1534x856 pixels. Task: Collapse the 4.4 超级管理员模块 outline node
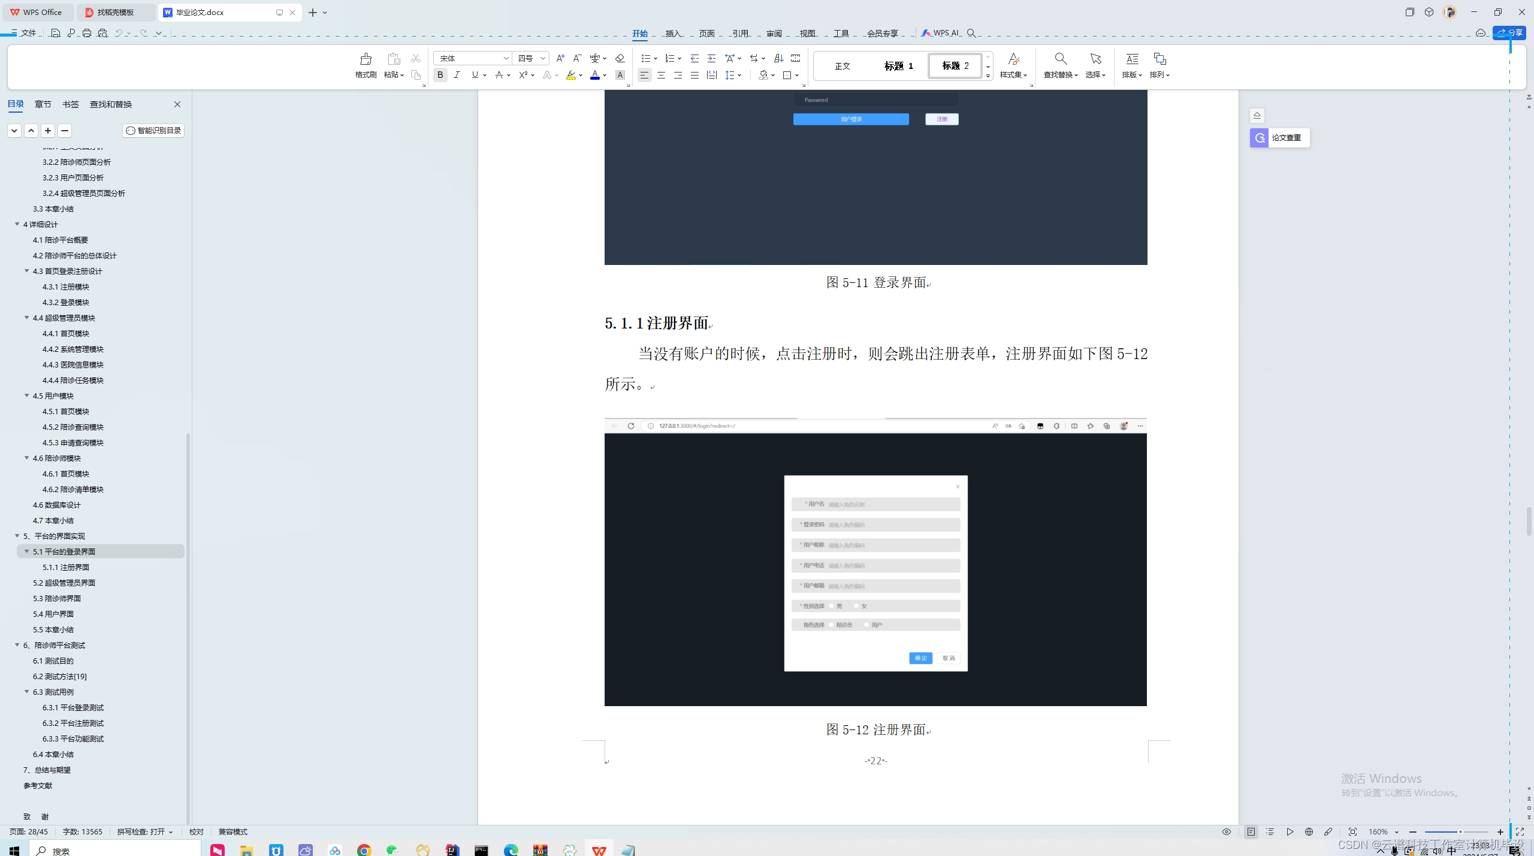(27, 318)
